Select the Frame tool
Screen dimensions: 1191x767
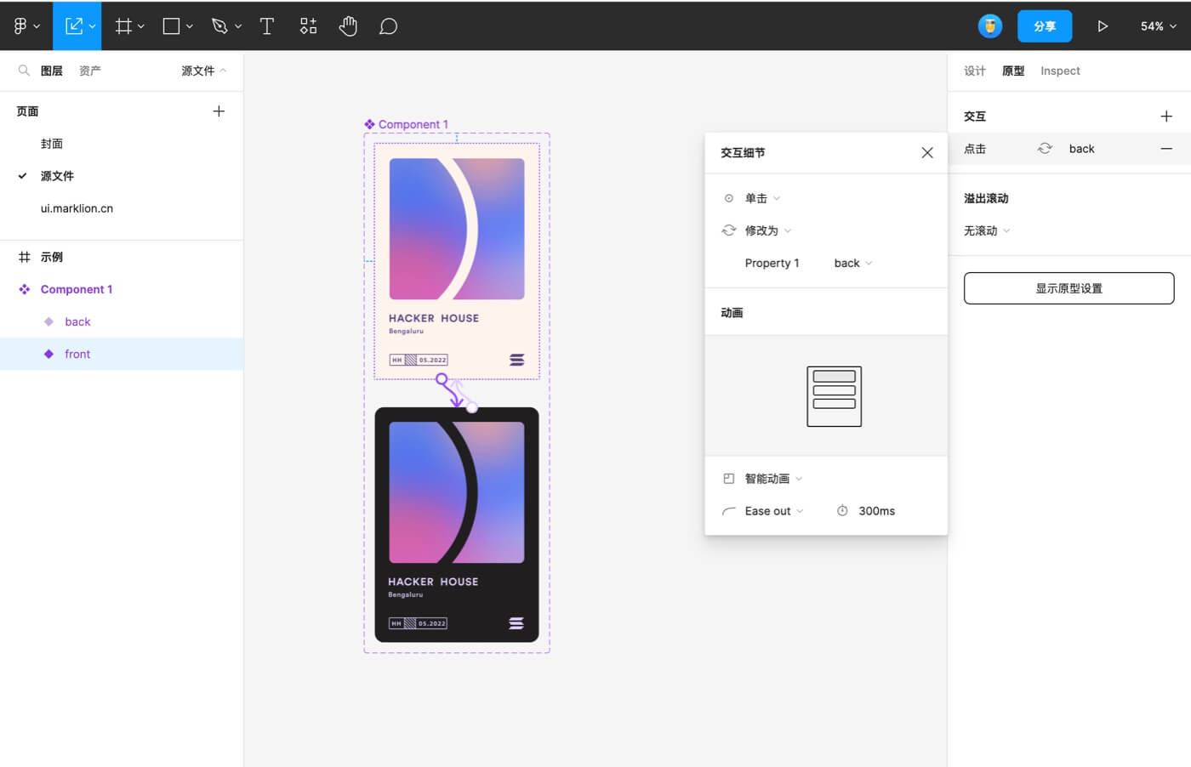coord(123,26)
